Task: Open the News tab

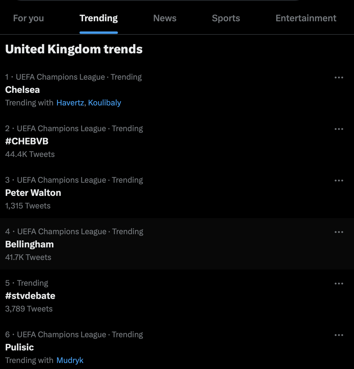Action: (x=165, y=18)
